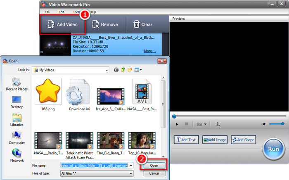
Task: Click the file list scrollbar up arrow
Action: (x=163, y=78)
